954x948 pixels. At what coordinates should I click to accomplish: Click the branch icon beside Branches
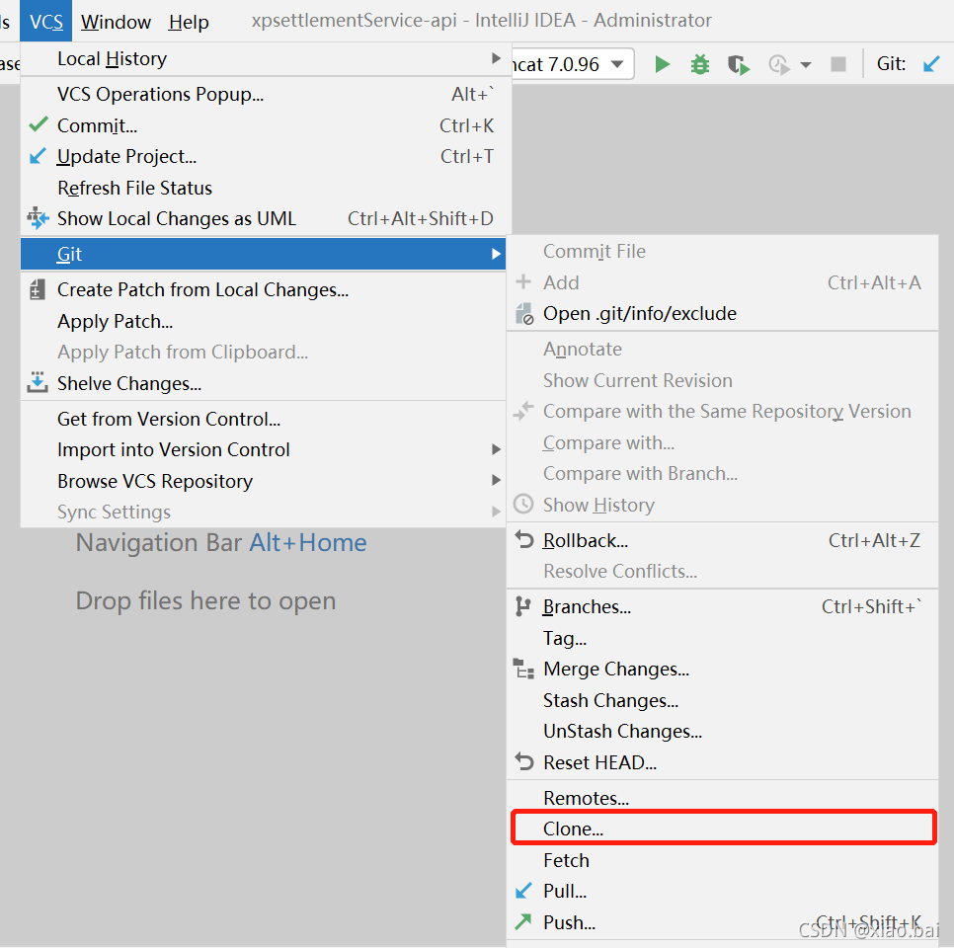pyautogui.click(x=522, y=606)
